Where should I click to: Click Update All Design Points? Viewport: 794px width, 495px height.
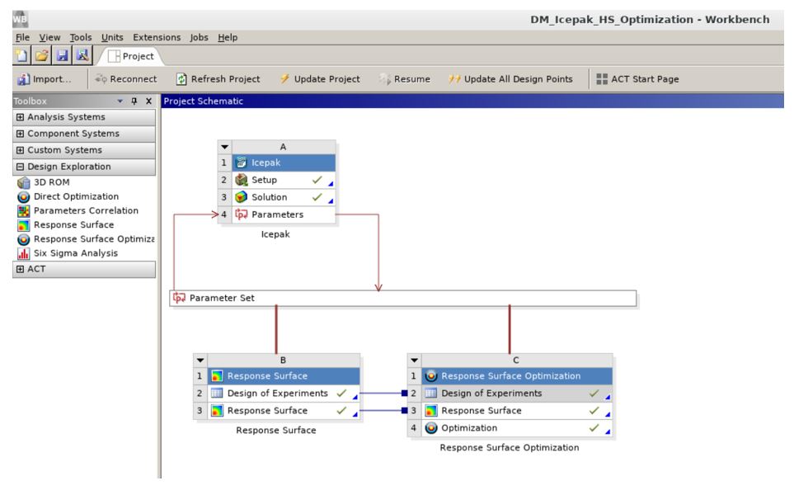(510, 79)
